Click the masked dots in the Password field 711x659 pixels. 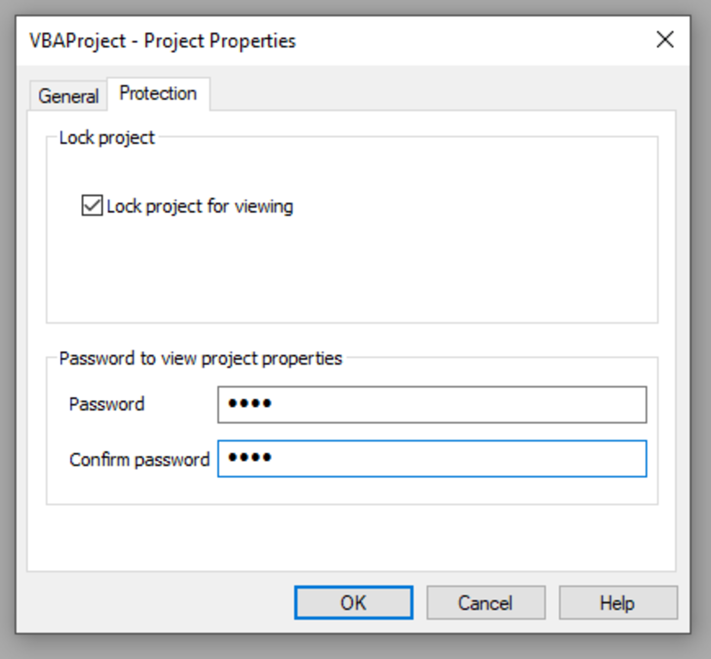tap(250, 404)
